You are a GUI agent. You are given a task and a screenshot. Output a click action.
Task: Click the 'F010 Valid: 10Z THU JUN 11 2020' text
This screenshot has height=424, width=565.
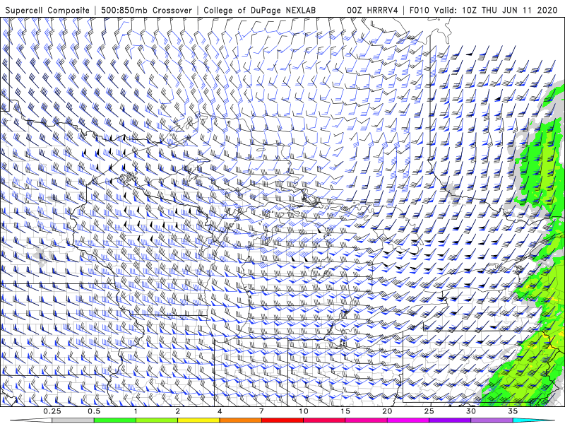[484, 11]
